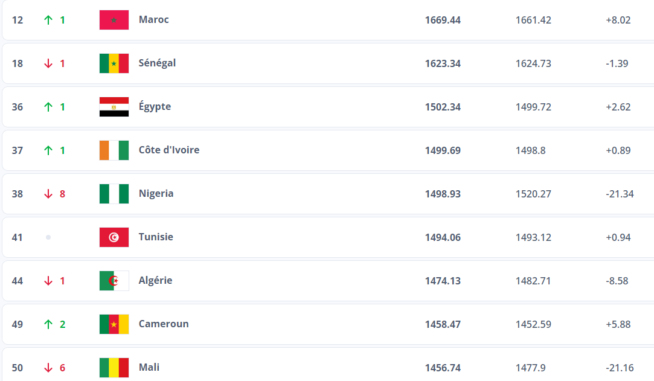Click the Tunisie flag icon
This screenshot has width=654, height=381.
[x=114, y=237]
